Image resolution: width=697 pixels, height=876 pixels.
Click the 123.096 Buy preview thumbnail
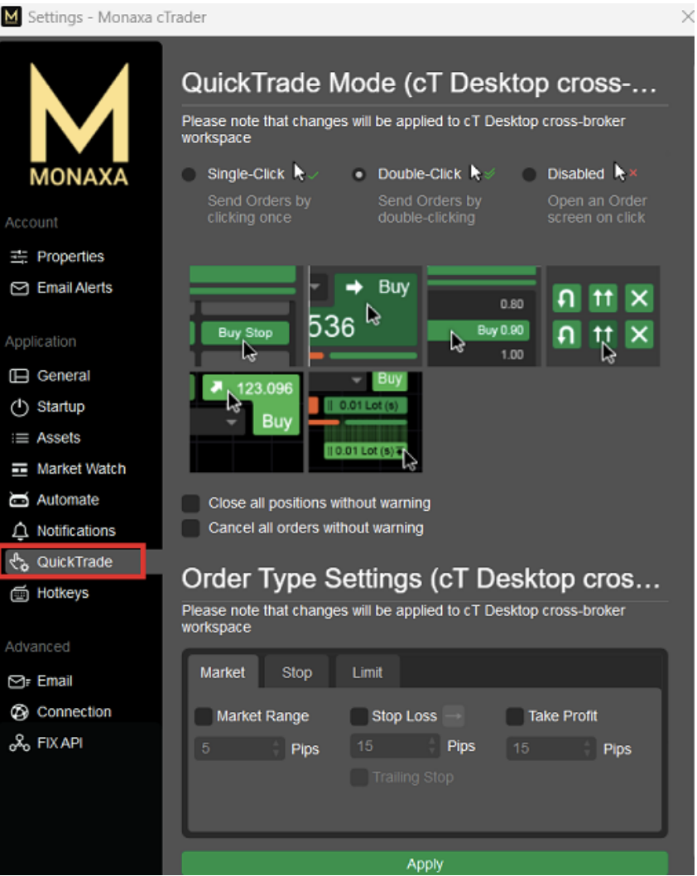247,422
